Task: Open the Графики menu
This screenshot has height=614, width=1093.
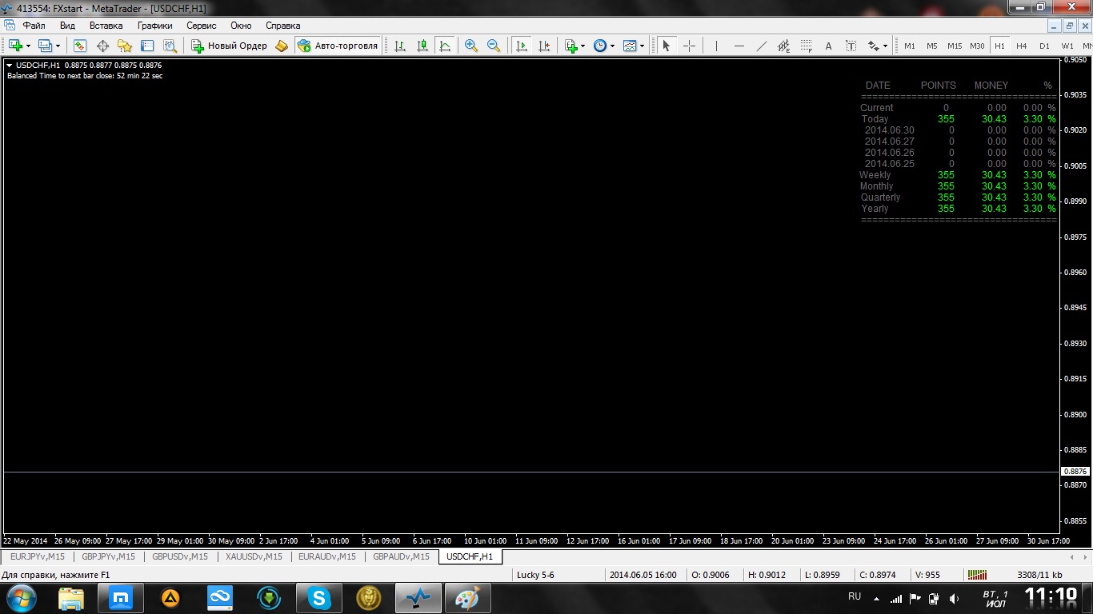Action: pyautogui.click(x=155, y=26)
